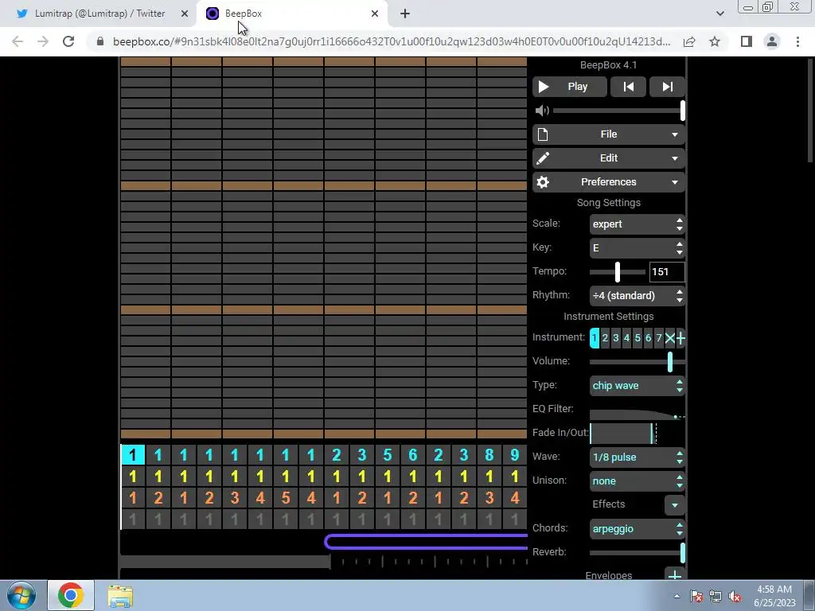Select instrument 6 tab
815x611 pixels.
point(648,338)
